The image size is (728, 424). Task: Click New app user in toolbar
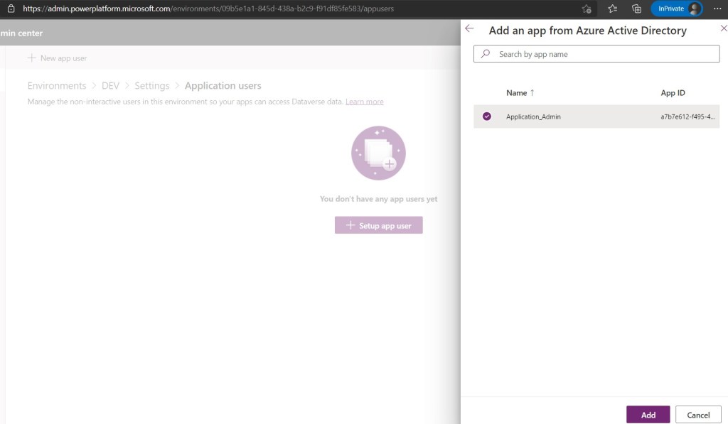(x=58, y=58)
